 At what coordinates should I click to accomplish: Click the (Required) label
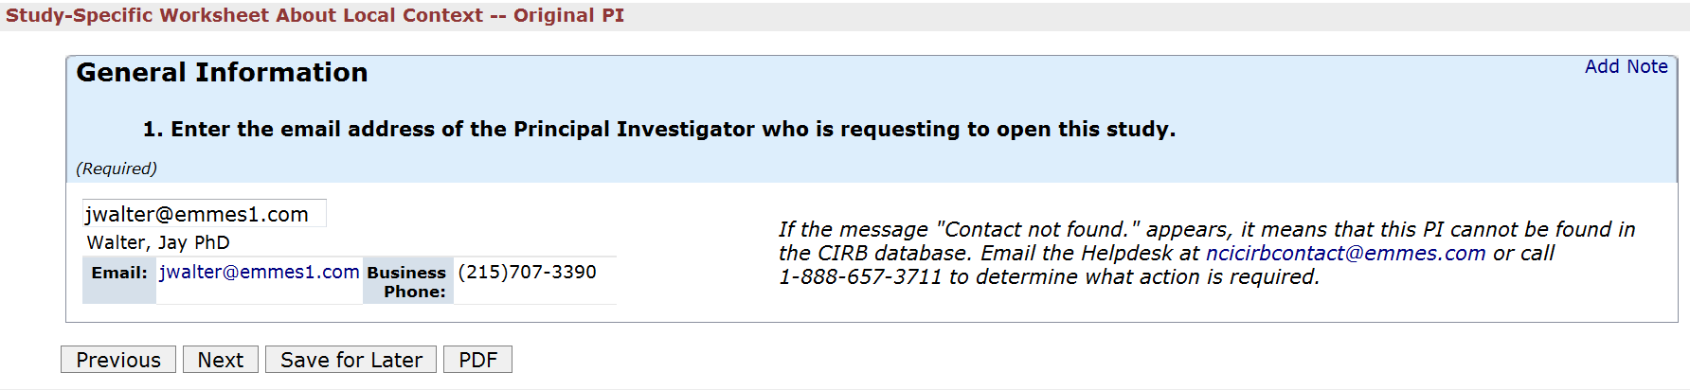(117, 168)
